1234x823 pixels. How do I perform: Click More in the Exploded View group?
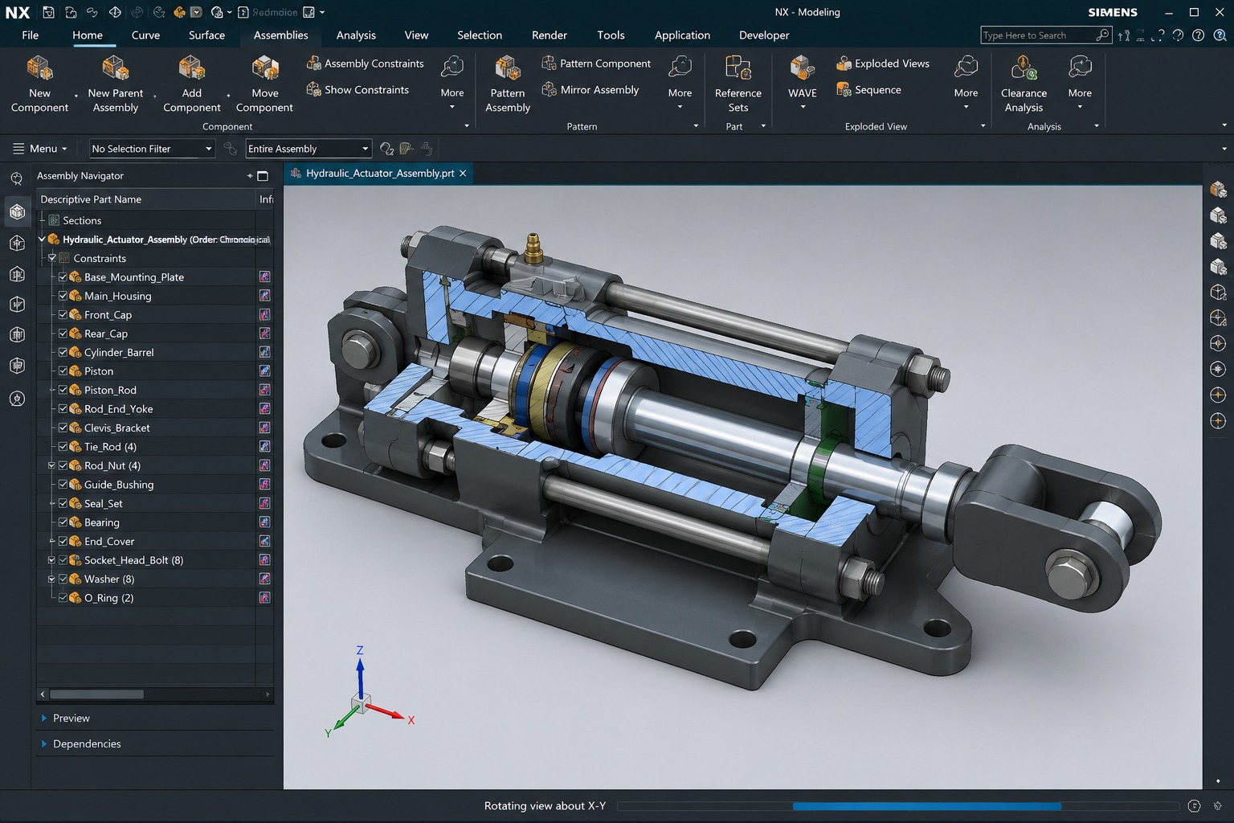click(966, 81)
